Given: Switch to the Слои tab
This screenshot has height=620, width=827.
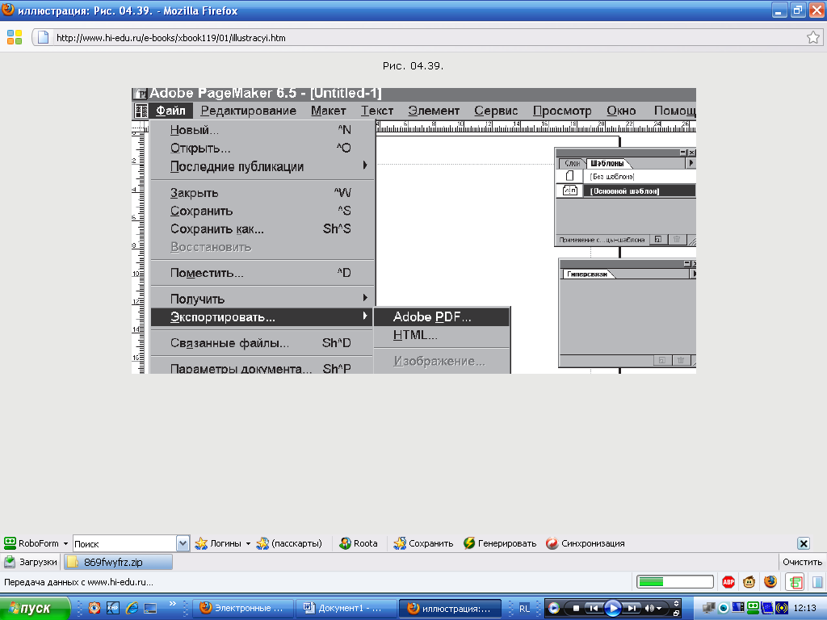Looking at the screenshot, I should tap(572, 163).
